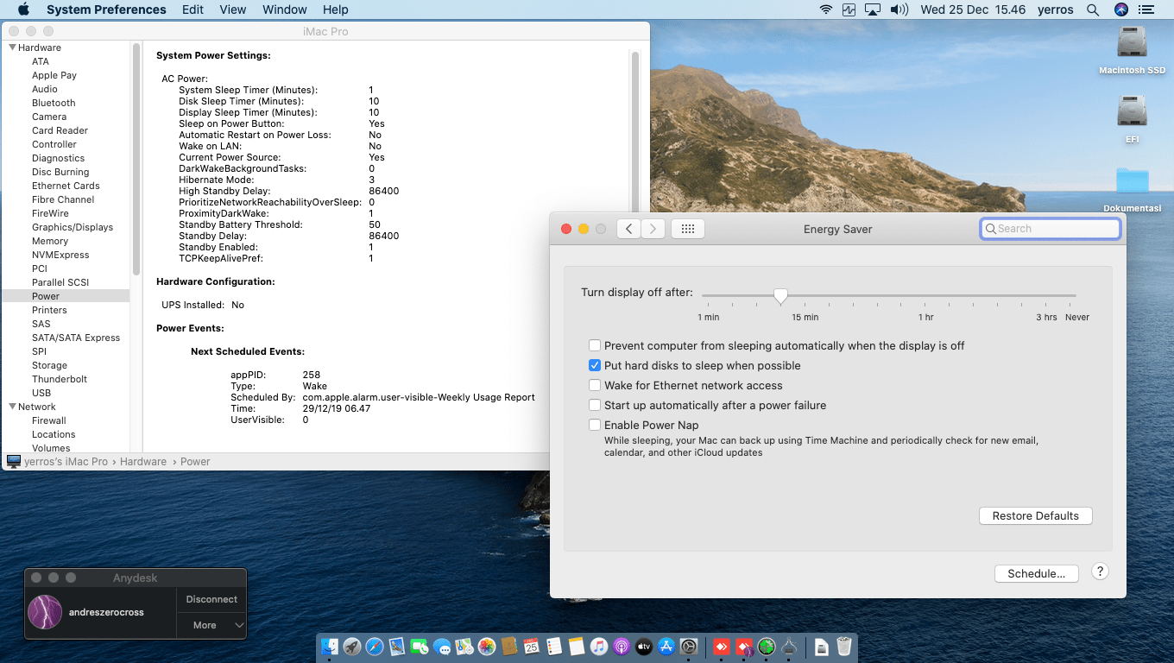
Task: Open the Mail stamp icon in Dock
Action: point(397,646)
